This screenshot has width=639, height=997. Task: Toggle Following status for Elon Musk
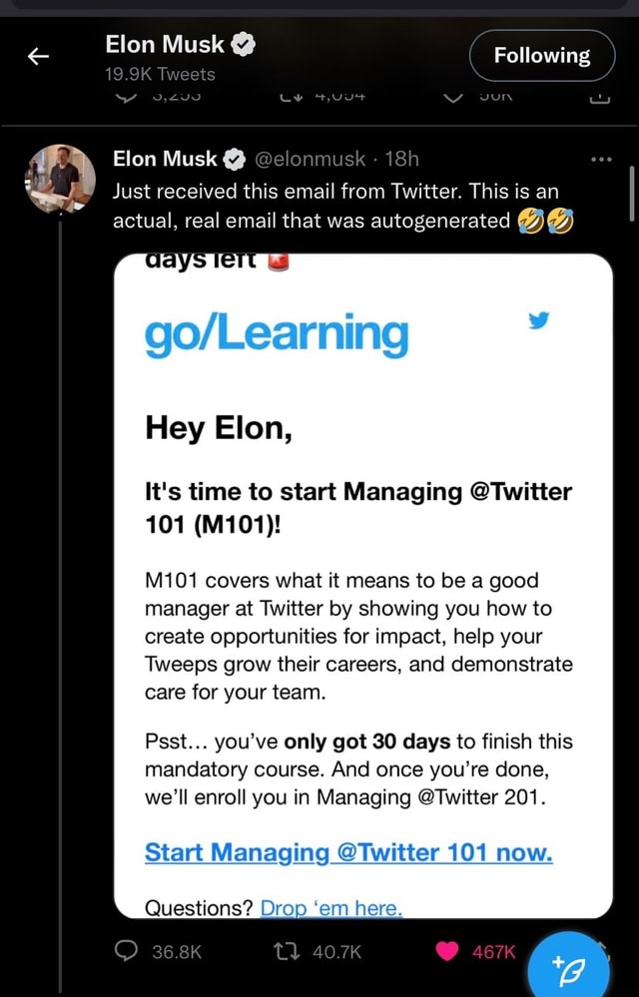click(541, 56)
